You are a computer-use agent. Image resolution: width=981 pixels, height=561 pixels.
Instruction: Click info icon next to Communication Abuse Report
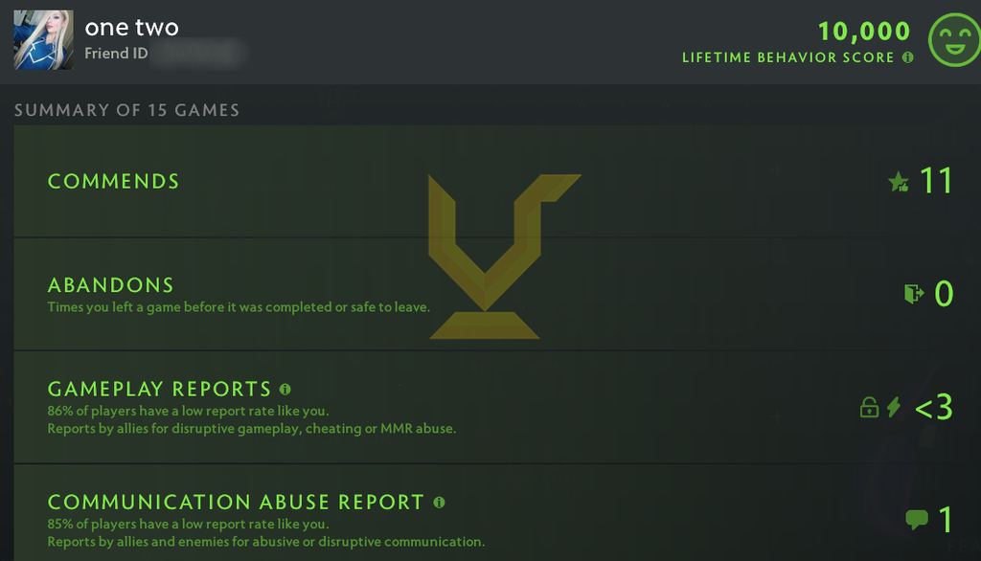pyautogui.click(x=439, y=503)
